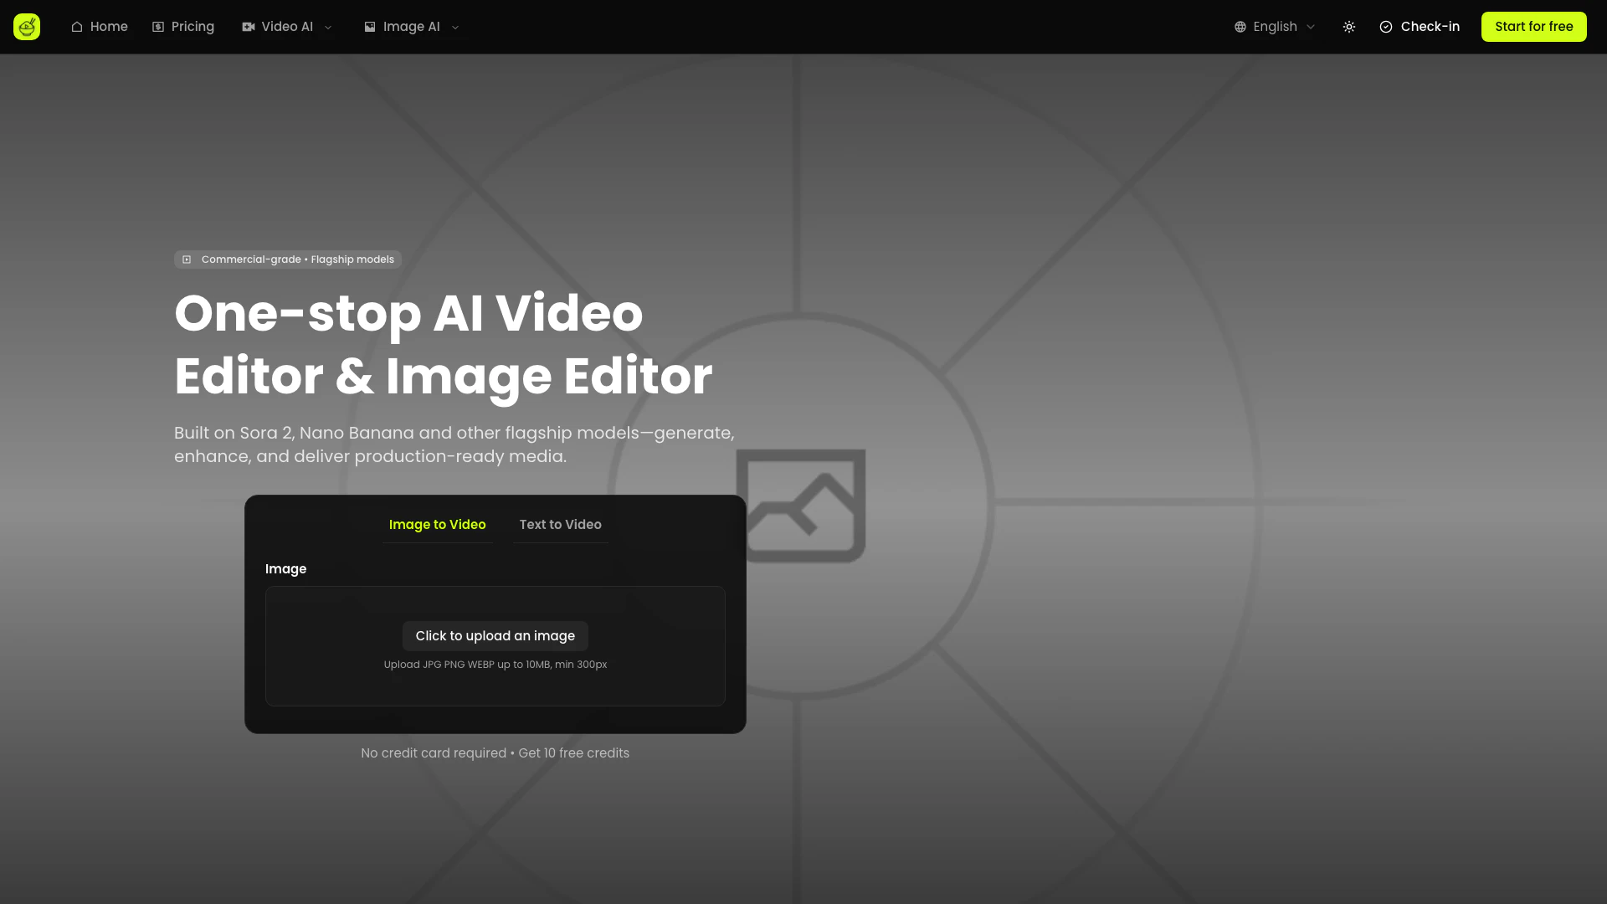Expand the Video AI dropdown chevron

328,28
